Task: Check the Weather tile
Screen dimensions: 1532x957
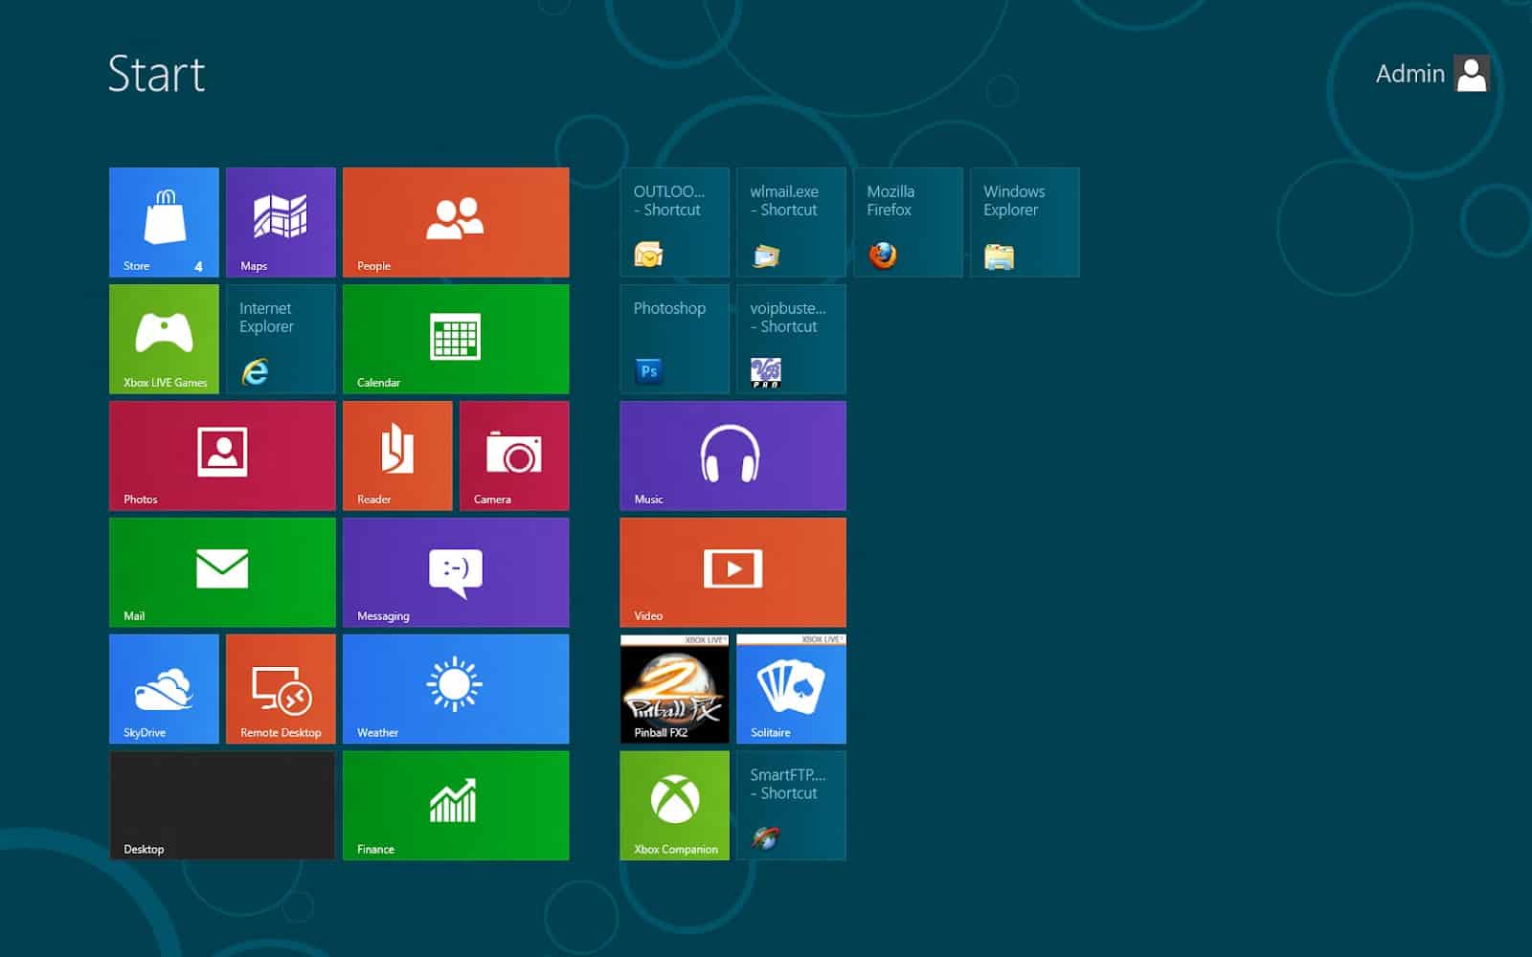Action: pos(456,689)
